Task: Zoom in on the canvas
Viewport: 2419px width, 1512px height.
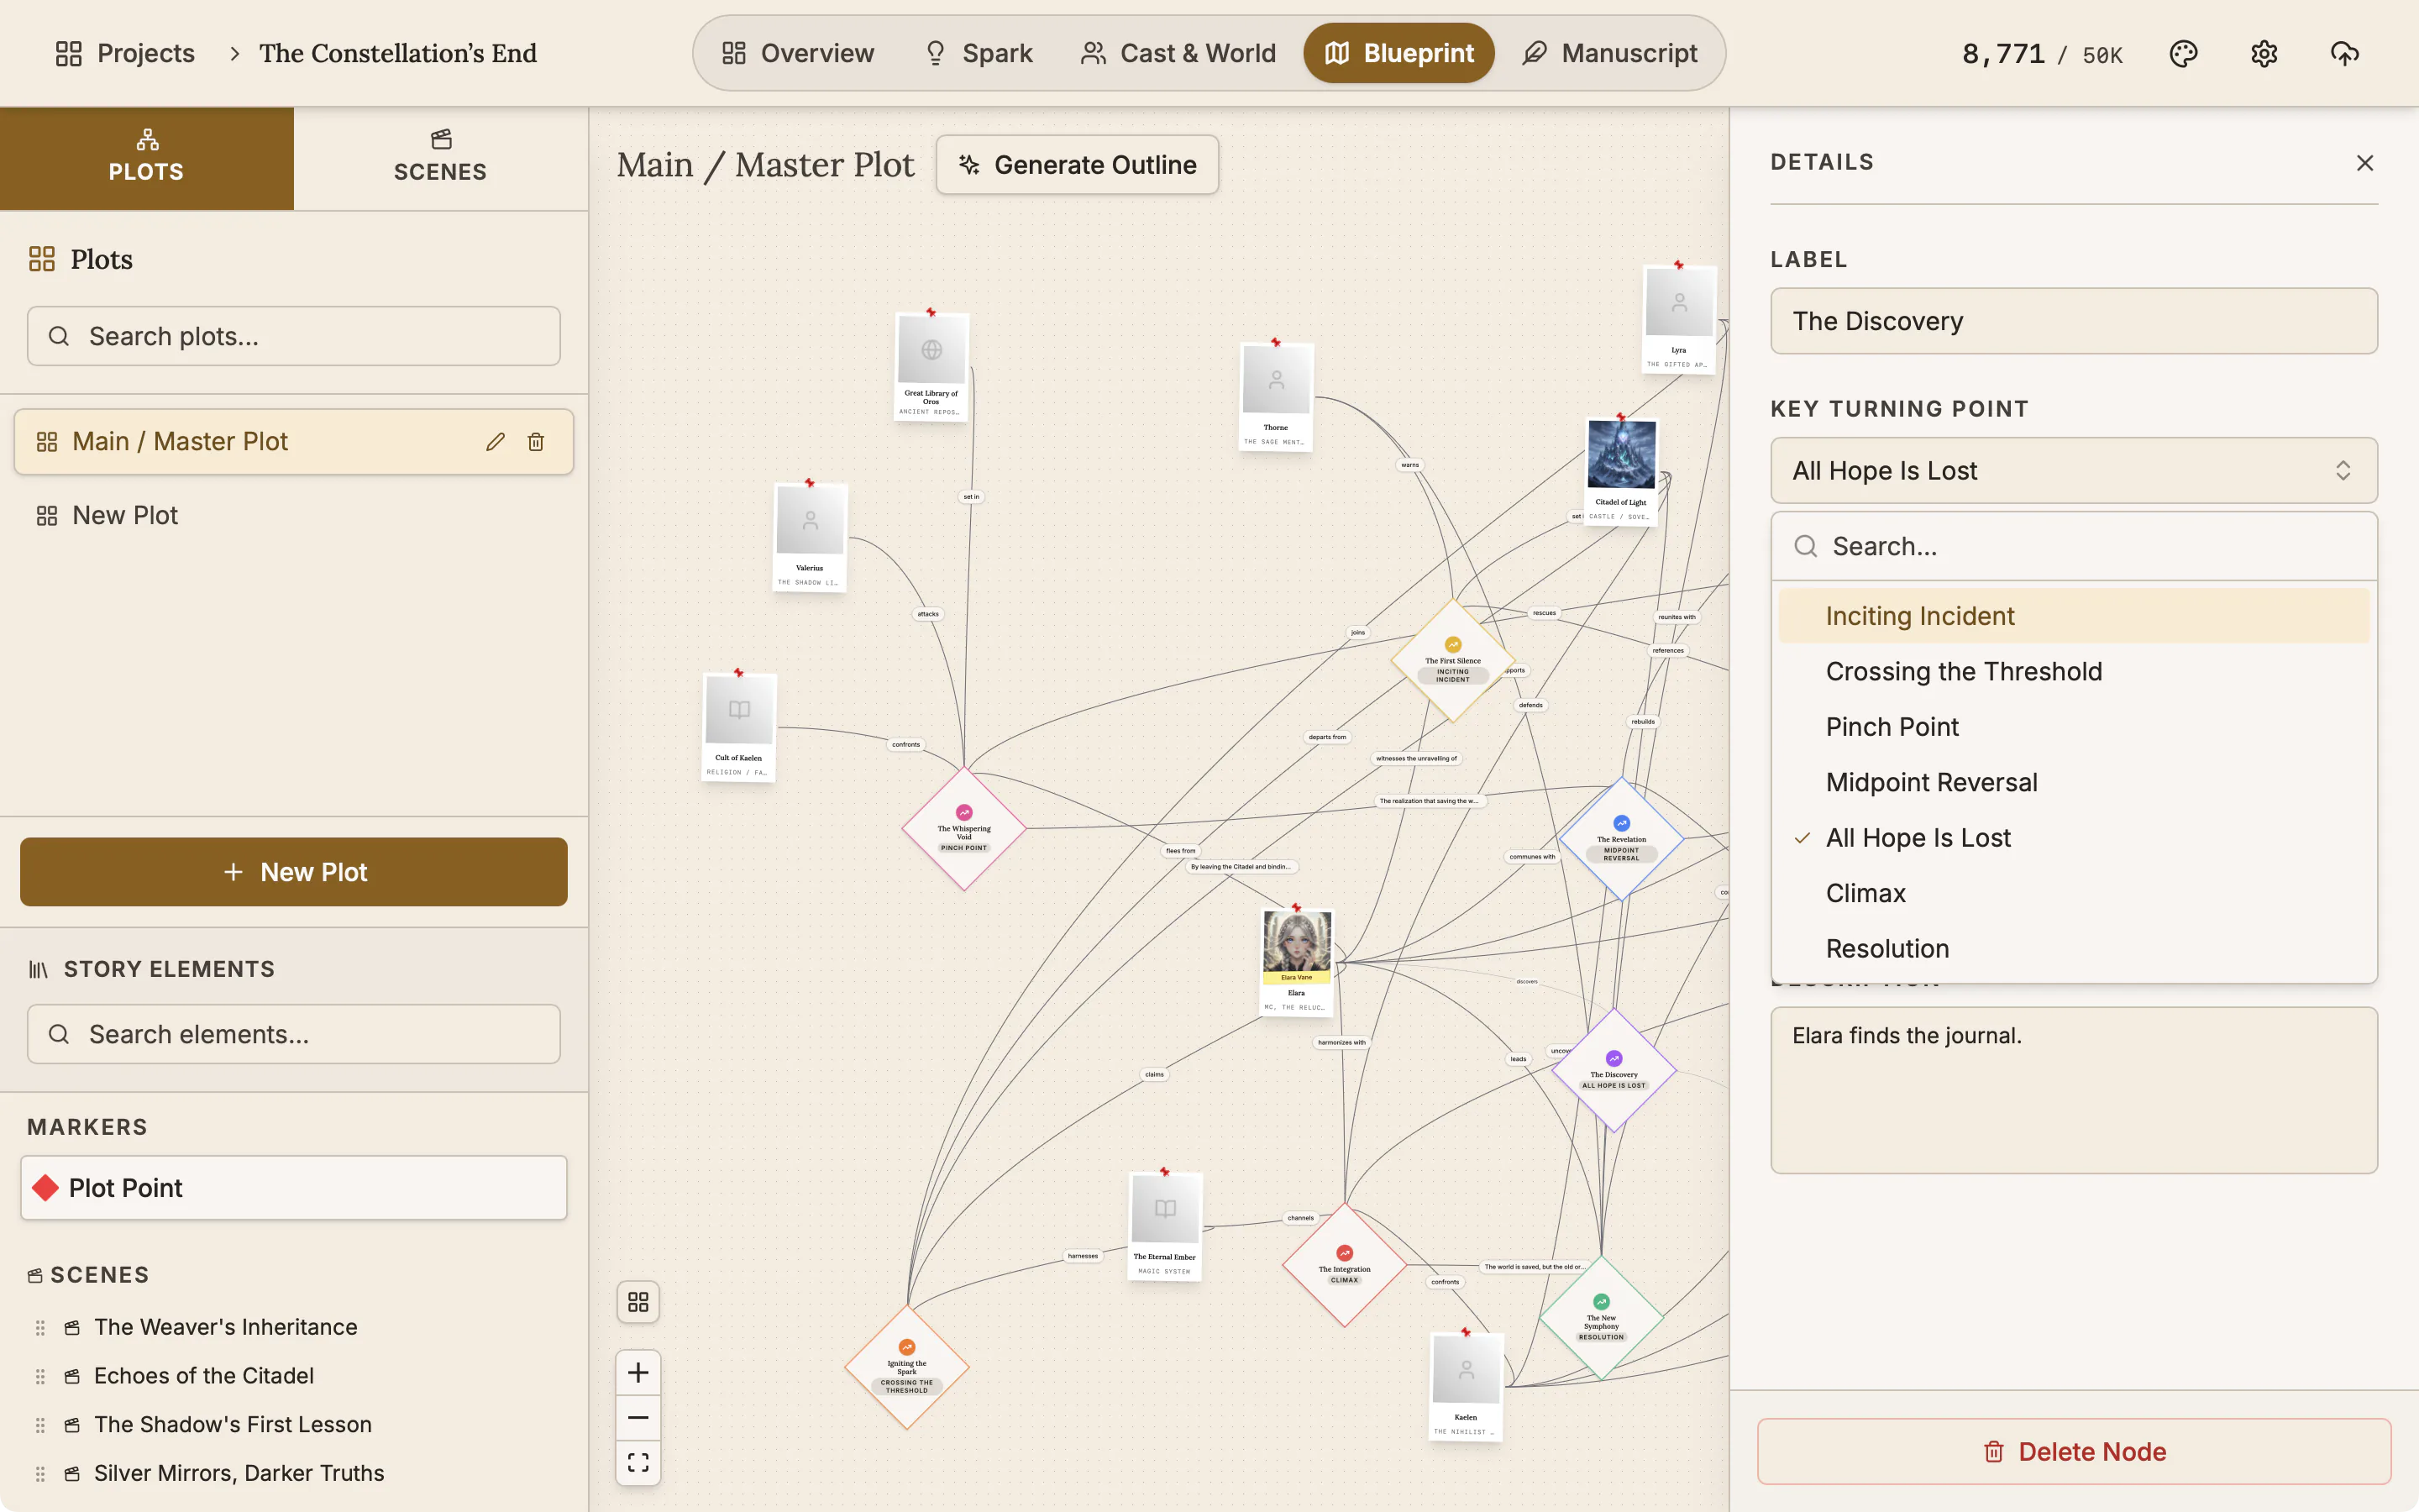Action: 638,1372
